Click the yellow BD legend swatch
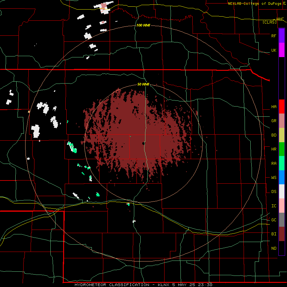This screenshot has height=287, width=287. [x=282, y=135]
